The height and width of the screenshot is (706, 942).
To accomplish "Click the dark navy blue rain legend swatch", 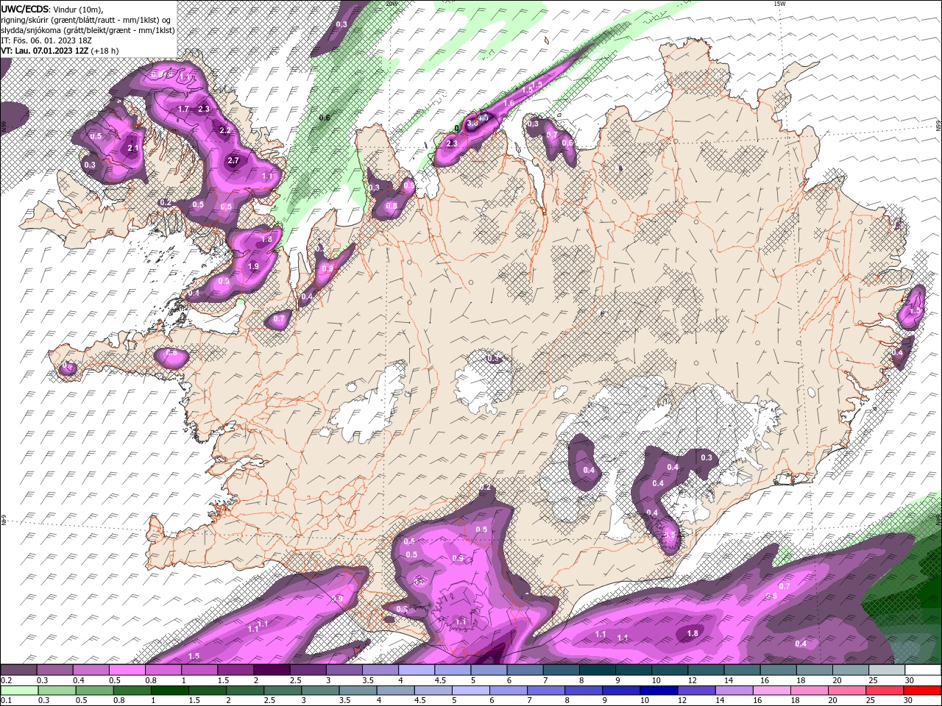I will (658, 691).
